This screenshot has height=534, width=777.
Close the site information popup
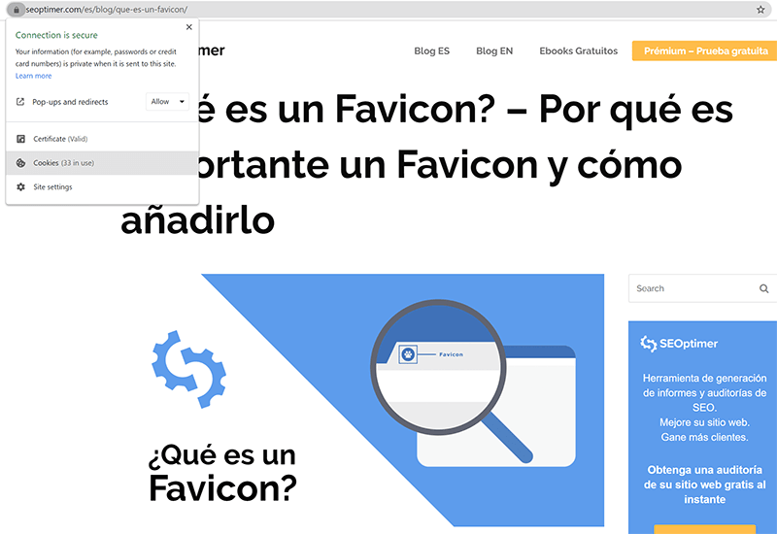[x=188, y=27]
